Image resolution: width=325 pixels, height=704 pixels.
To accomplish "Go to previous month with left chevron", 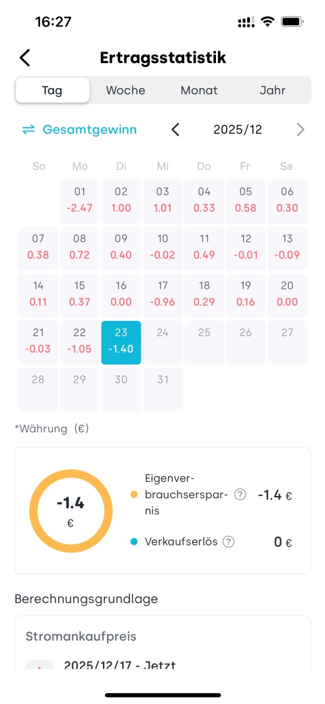I will coord(175,129).
